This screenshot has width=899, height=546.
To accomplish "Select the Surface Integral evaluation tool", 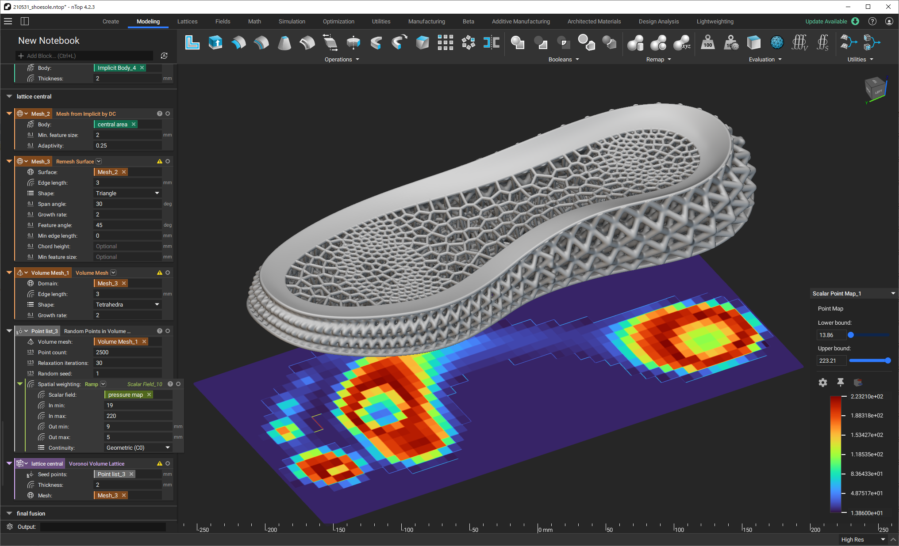I will click(823, 42).
